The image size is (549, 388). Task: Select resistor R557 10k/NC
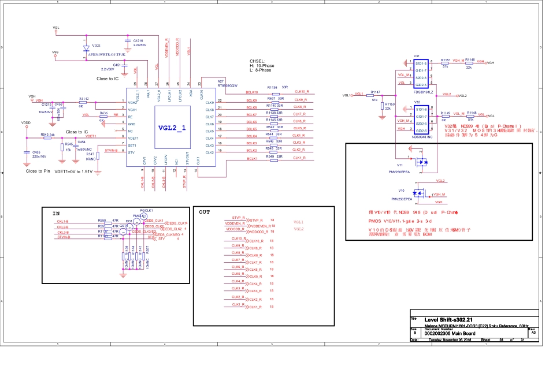[143, 256]
